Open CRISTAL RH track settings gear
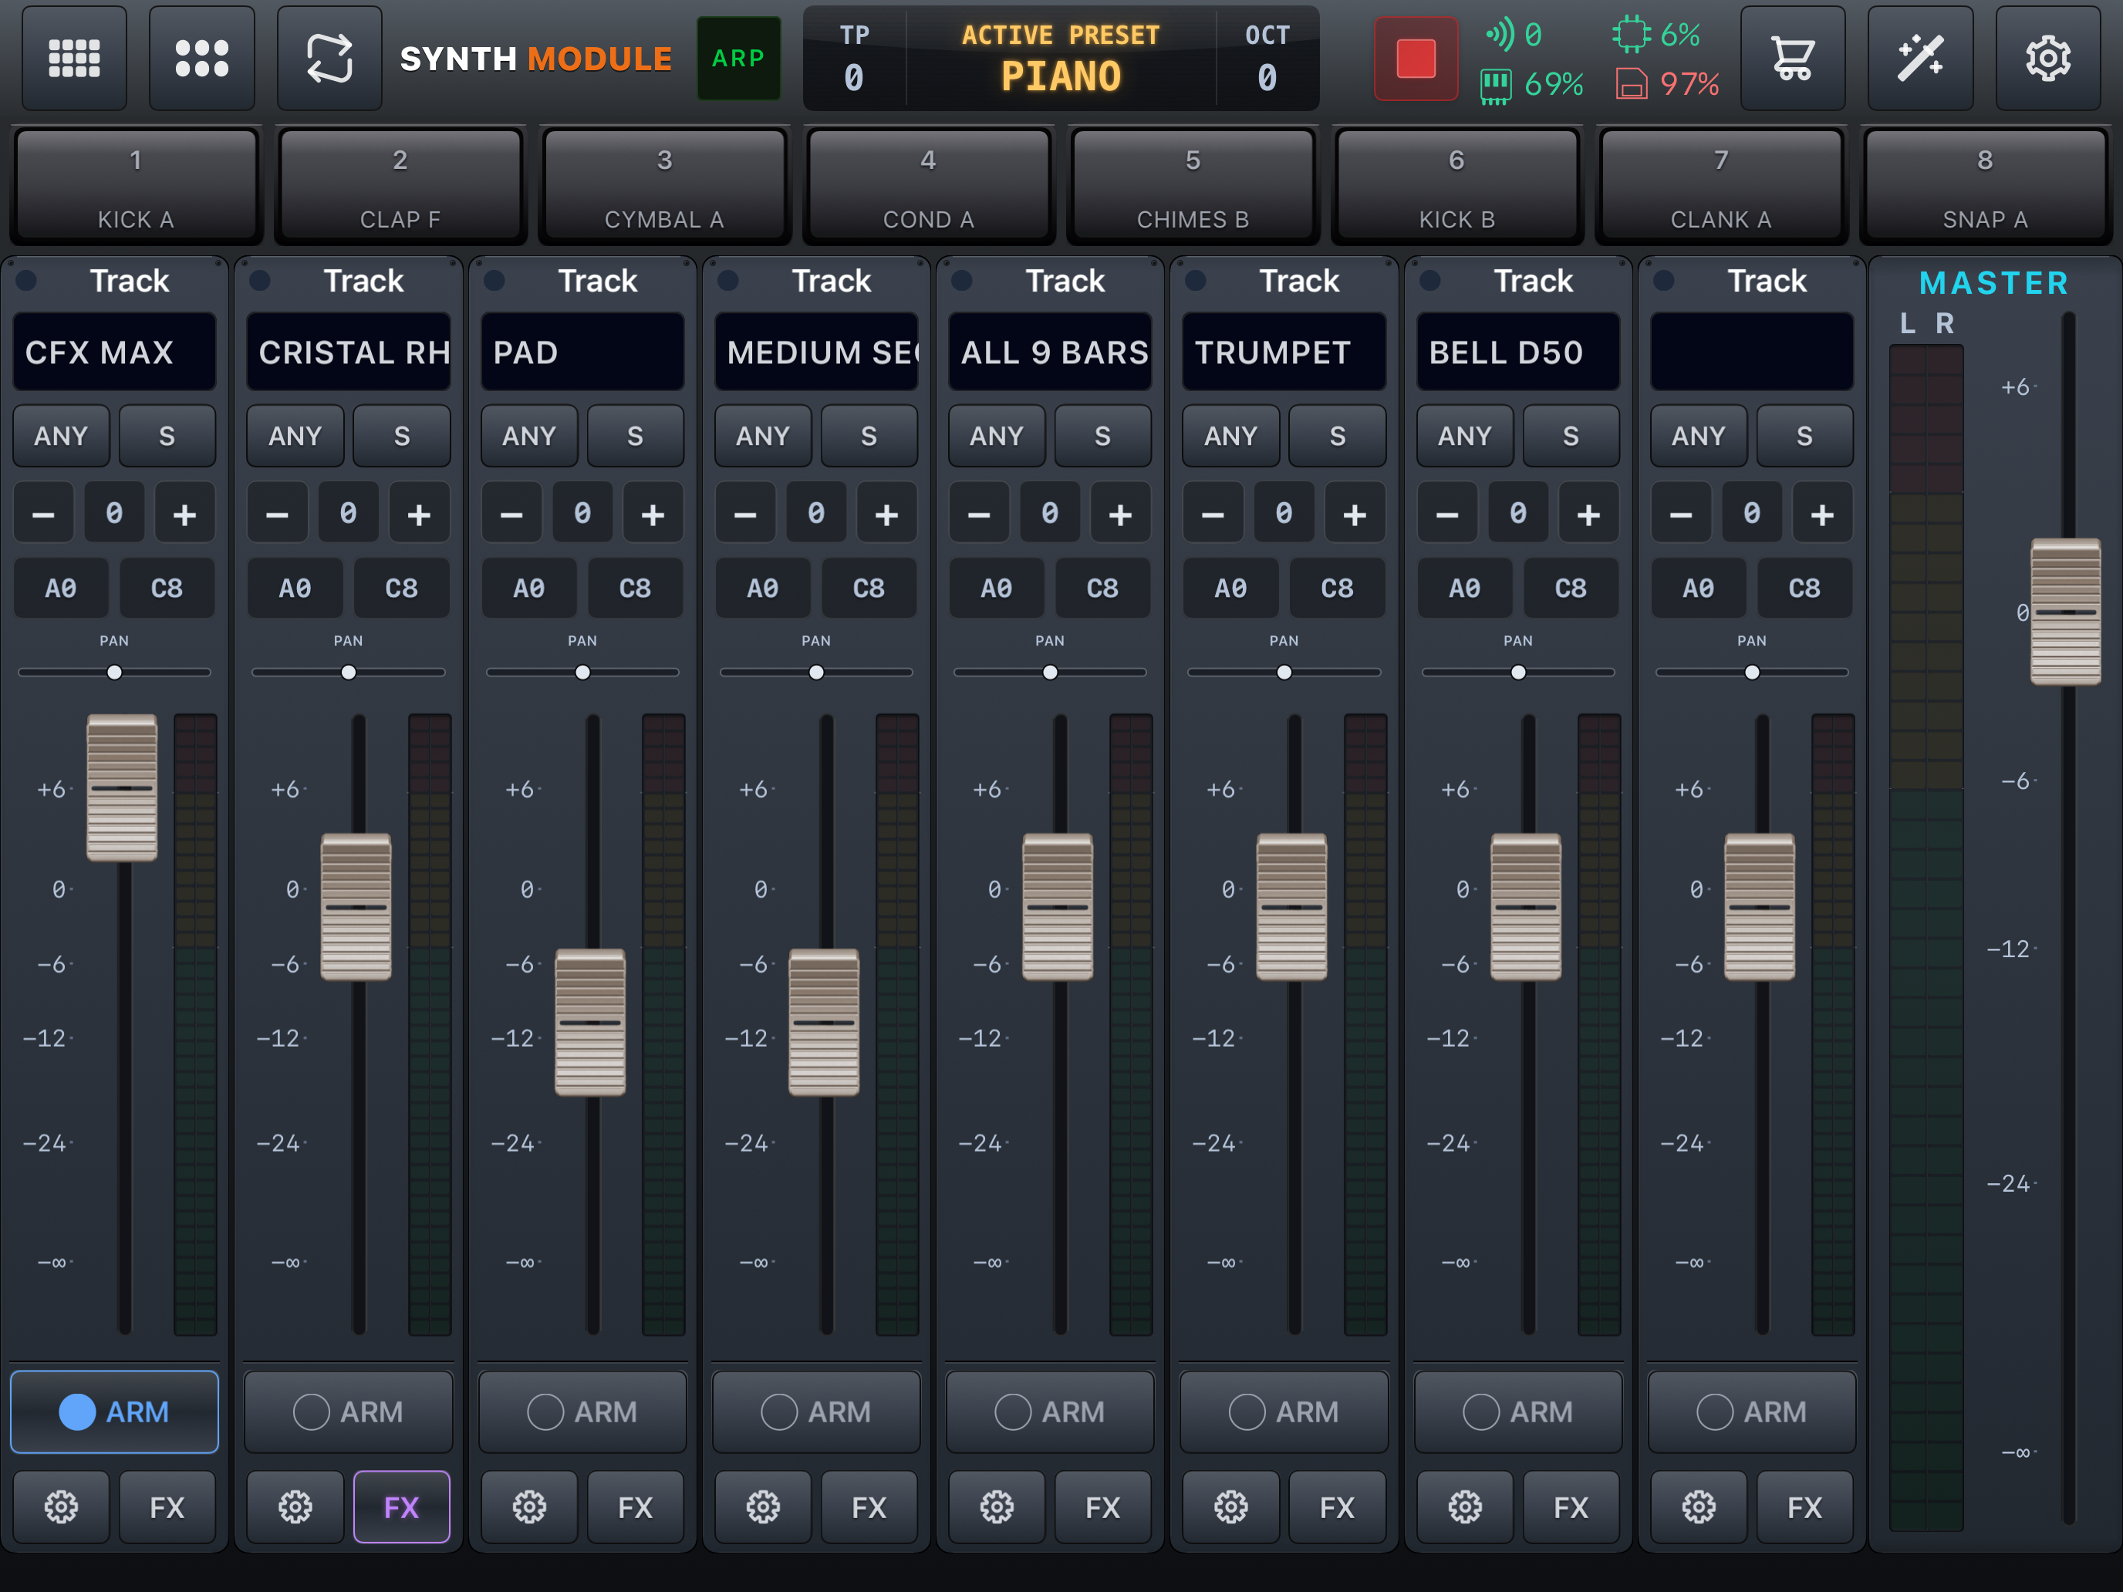Viewport: 2123px width, 1592px height. pos(295,1506)
